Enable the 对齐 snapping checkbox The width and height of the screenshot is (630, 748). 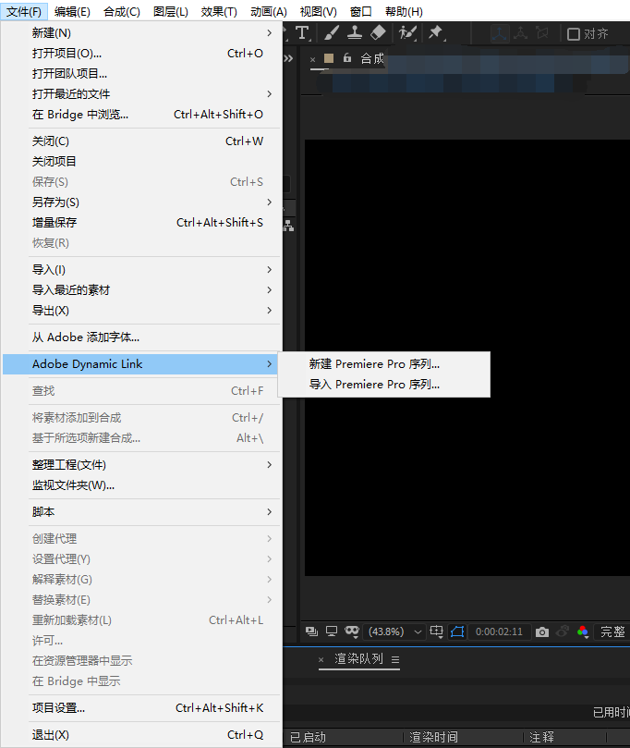tap(574, 34)
